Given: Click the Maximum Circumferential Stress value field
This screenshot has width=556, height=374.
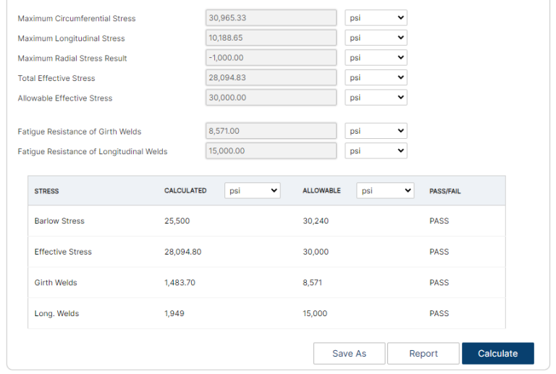Looking at the screenshot, I should (271, 18).
